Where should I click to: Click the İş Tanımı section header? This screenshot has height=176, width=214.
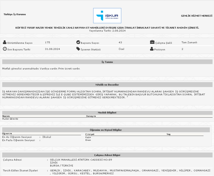[x=107, y=62]
